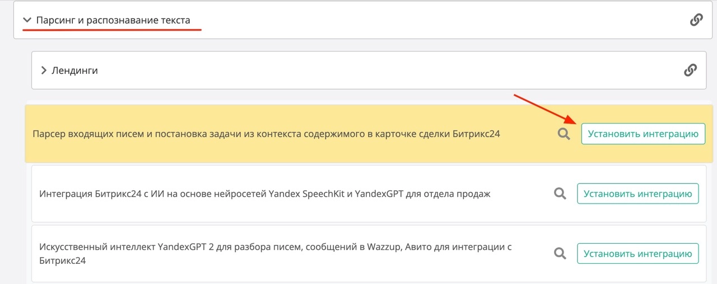The image size is (717, 284).
Task: Install the YandexGPT 2 Wazzup integration
Action: pyautogui.click(x=638, y=253)
